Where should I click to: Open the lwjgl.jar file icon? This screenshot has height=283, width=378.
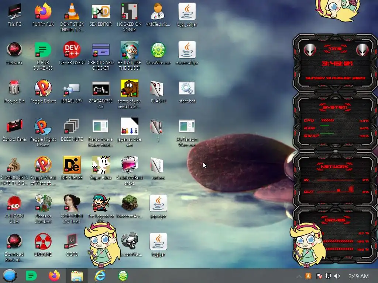point(158,241)
